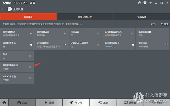
Task: Click 已禁用 under HBCC 内存段
Action: 6,80
